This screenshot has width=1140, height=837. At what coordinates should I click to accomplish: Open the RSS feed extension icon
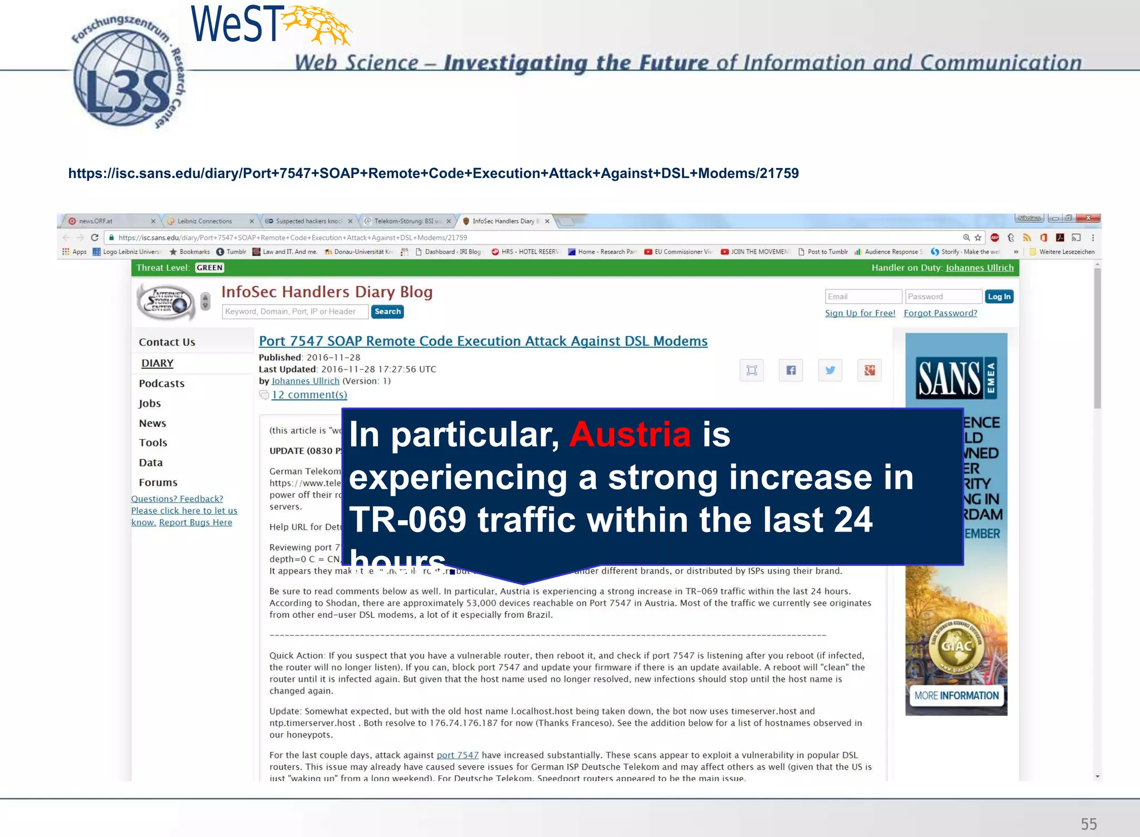(1027, 238)
